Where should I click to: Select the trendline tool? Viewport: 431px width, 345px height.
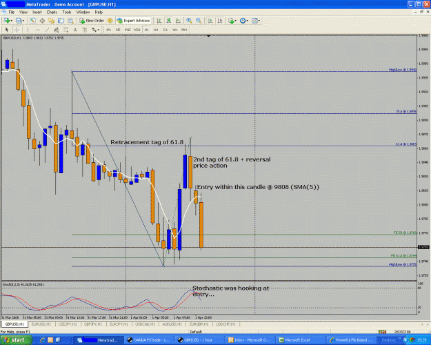point(47,30)
